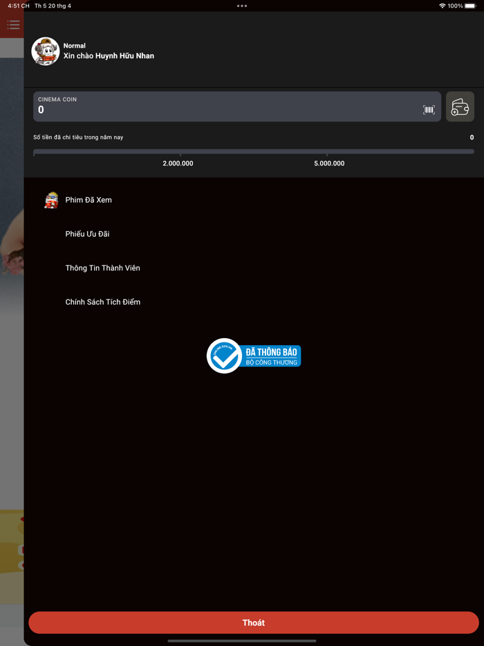Tap the Xin chào Huynh Hữu Nhan greeting

(109, 56)
